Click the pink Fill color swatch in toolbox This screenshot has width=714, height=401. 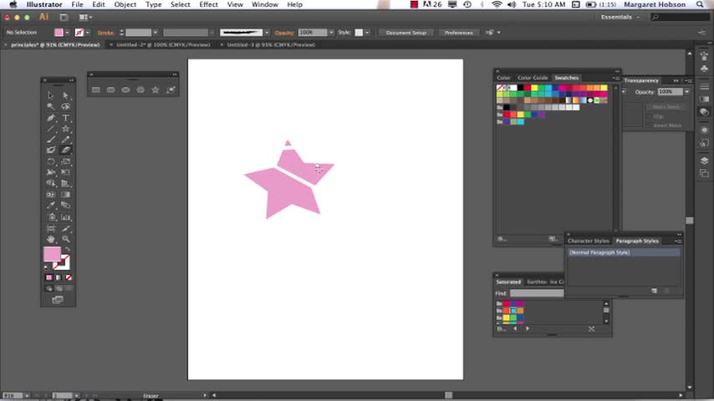[x=52, y=255]
